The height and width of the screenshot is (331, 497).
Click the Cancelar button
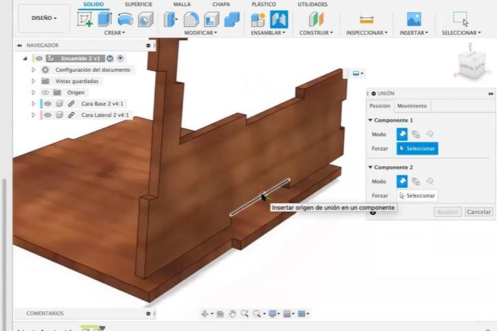pyautogui.click(x=479, y=212)
